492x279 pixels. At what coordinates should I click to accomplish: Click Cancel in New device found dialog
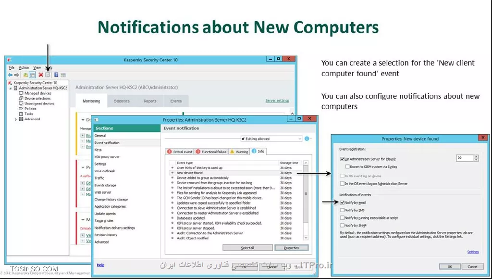click(x=472, y=266)
